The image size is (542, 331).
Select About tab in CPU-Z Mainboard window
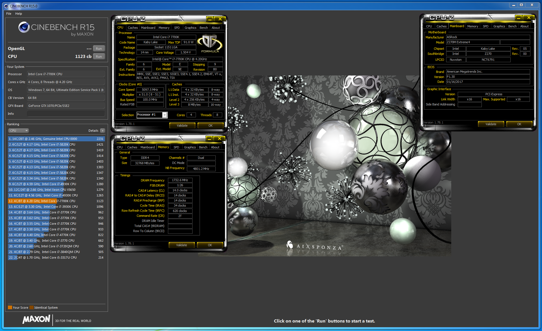pos(524,26)
